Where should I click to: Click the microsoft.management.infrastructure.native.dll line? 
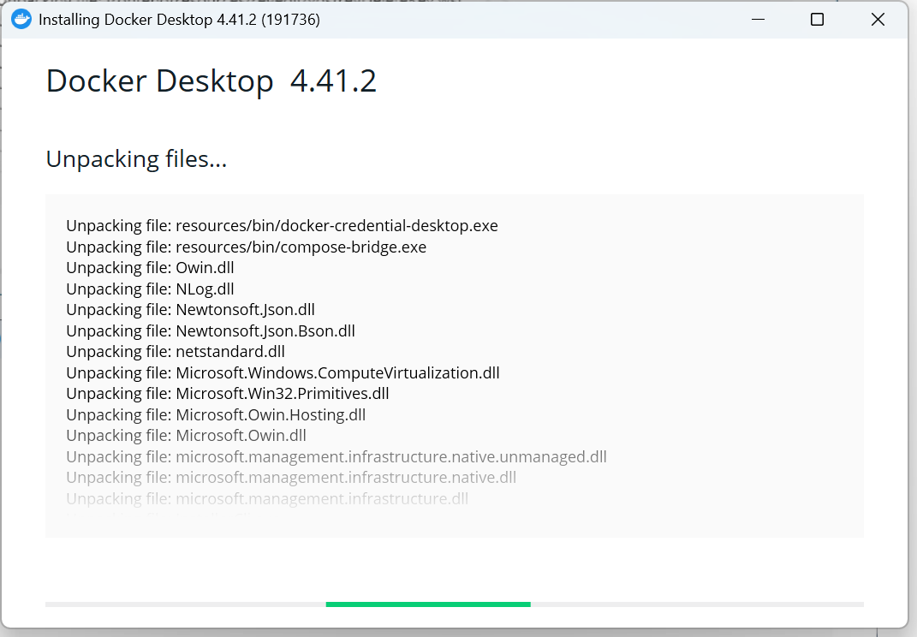click(291, 477)
